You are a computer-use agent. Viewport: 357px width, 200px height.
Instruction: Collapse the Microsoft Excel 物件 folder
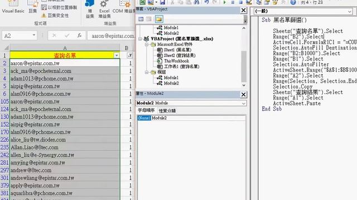[147, 44]
